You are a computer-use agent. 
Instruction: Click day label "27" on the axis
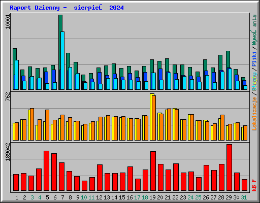coord(213,197)
